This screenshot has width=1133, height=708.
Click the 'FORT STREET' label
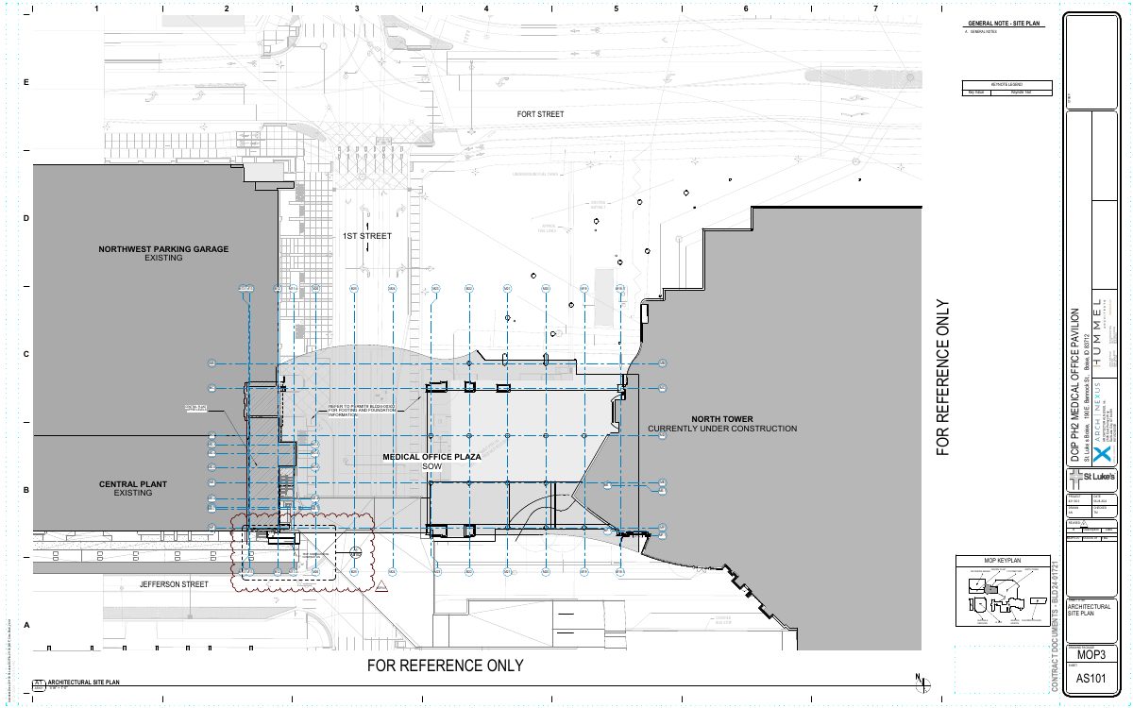click(x=540, y=114)
